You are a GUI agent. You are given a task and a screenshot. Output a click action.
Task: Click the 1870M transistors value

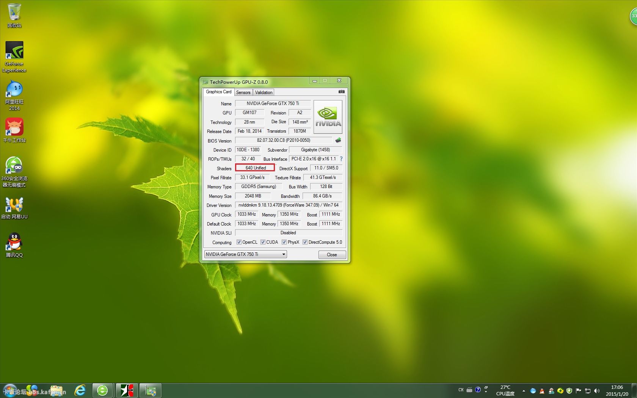click(300, 131)
